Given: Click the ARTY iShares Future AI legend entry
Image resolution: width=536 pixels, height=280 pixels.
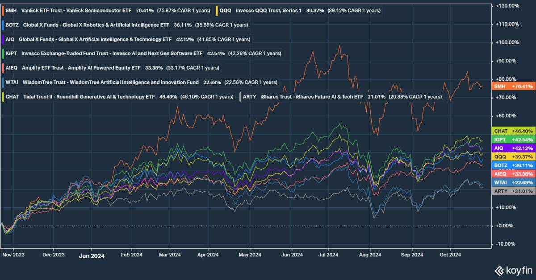Looking at the screenshot, I should click(250, 96).
